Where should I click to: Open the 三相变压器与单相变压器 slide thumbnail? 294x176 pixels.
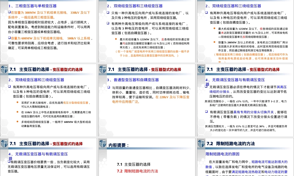click(49, 31)
